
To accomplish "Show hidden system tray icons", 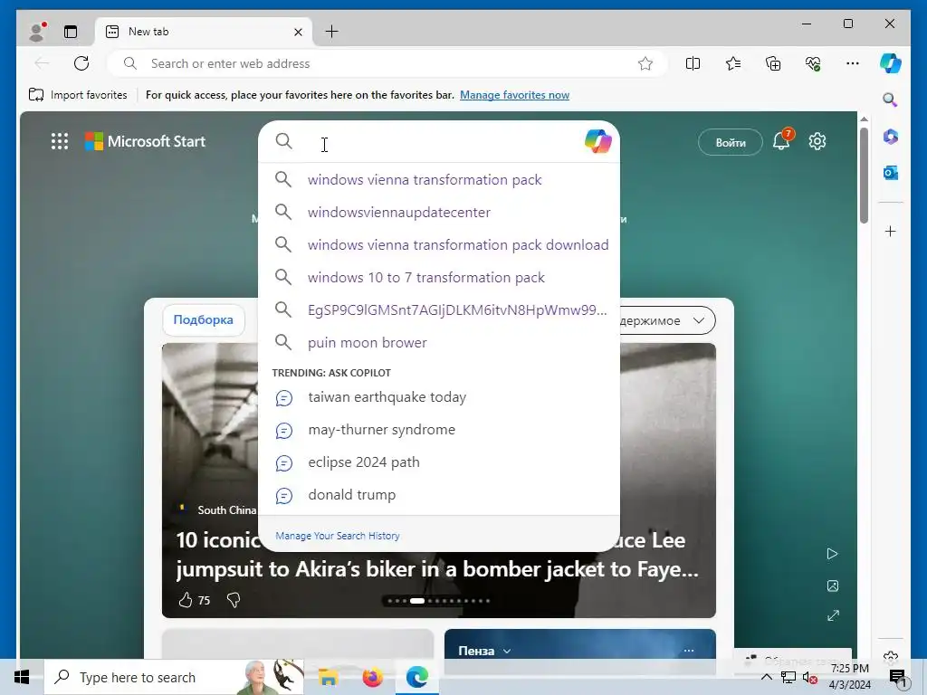I will (x=766, y=677).
